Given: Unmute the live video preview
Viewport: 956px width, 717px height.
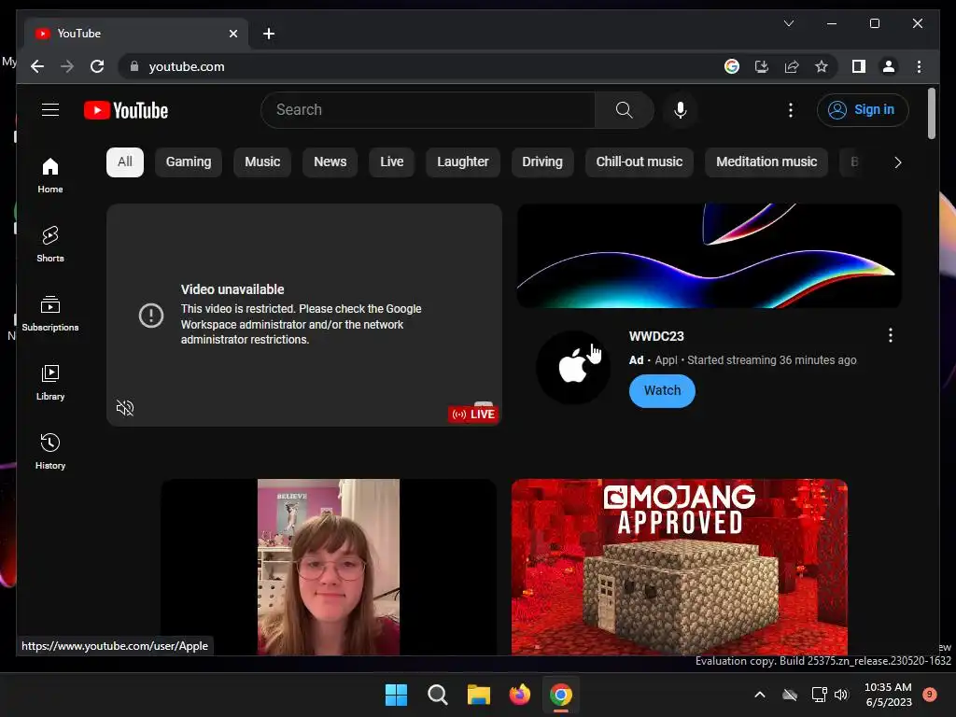Looking at the screenshot, I should click(125, 408).
